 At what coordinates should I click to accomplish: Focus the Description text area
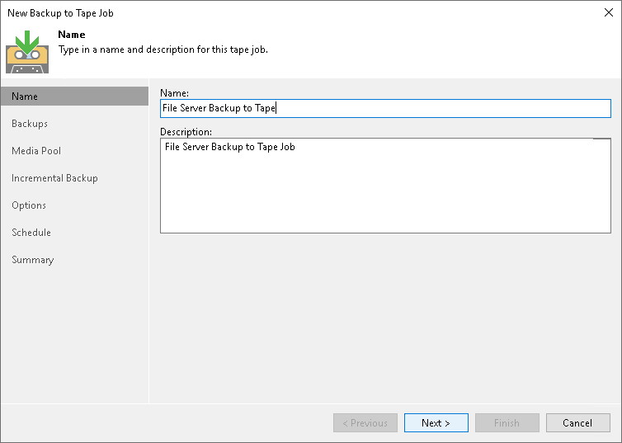pyautogui.click(x=384, y=186)
